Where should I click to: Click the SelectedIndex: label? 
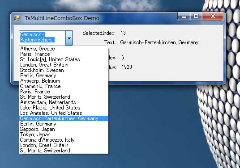coord(99,33)
